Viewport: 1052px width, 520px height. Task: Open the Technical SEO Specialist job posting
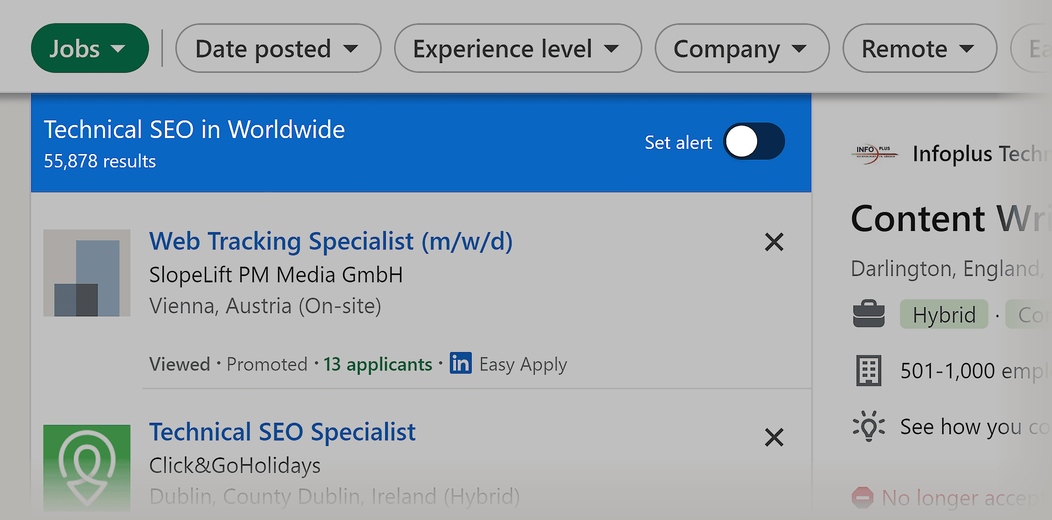pos(282,431)
